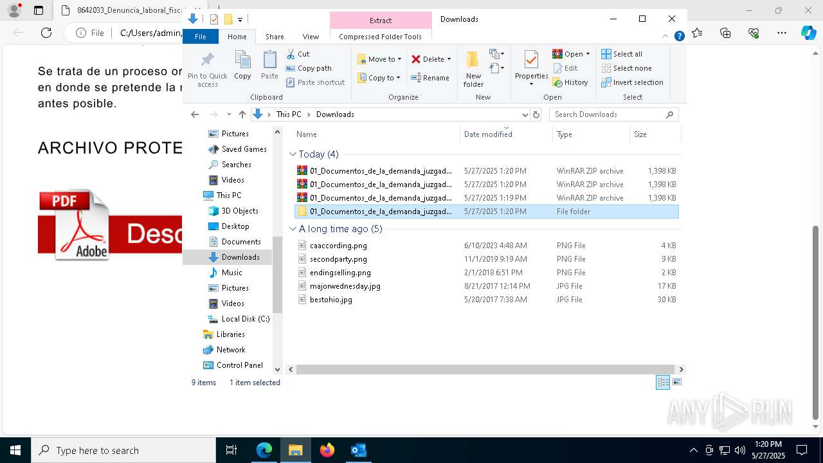Sort by Date modified column
This screenshot has height=463, width=823.
506,134
